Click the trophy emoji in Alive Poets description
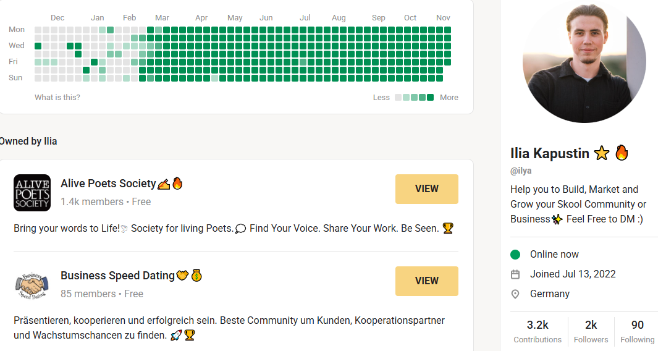Screen dimensions: 666x351 448,229
